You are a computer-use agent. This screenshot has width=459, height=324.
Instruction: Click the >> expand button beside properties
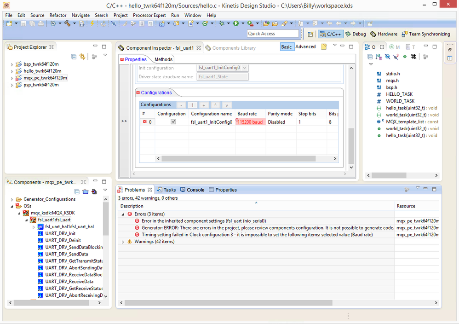click(x=124, y=121)
